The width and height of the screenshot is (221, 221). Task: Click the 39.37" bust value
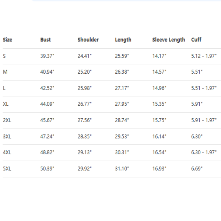(47, 56)
